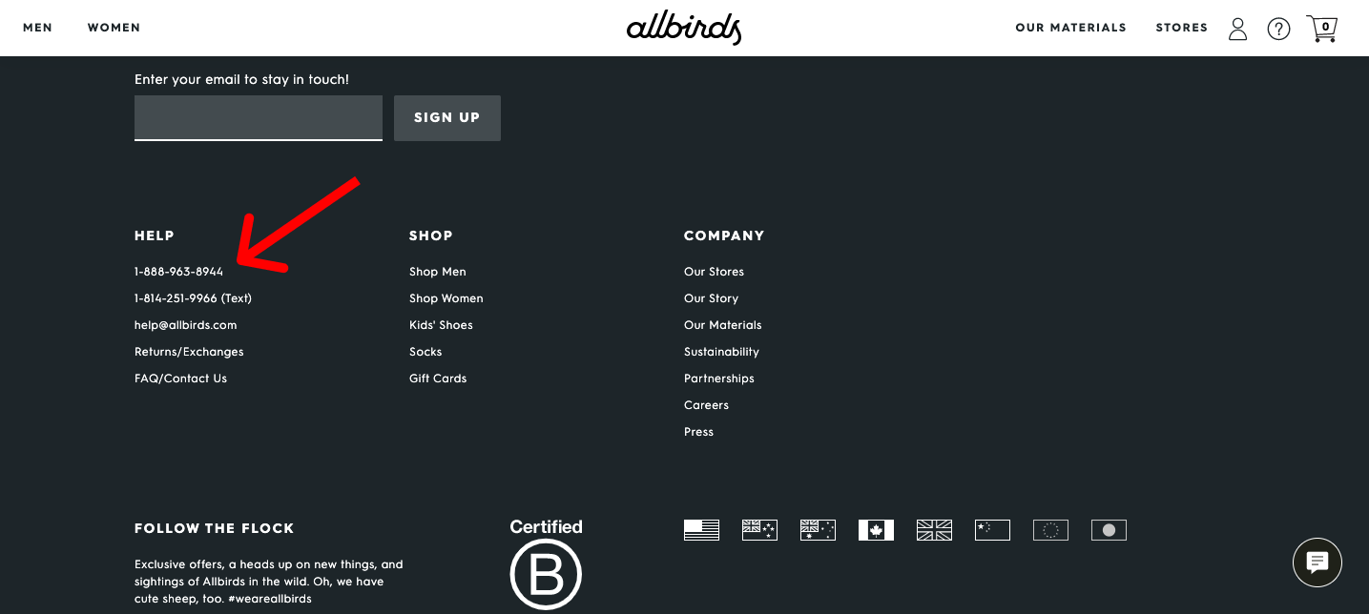Focus the email address input field
Image resolution: width=1369 pixels, height=614 pixels.
coord(259,118)
